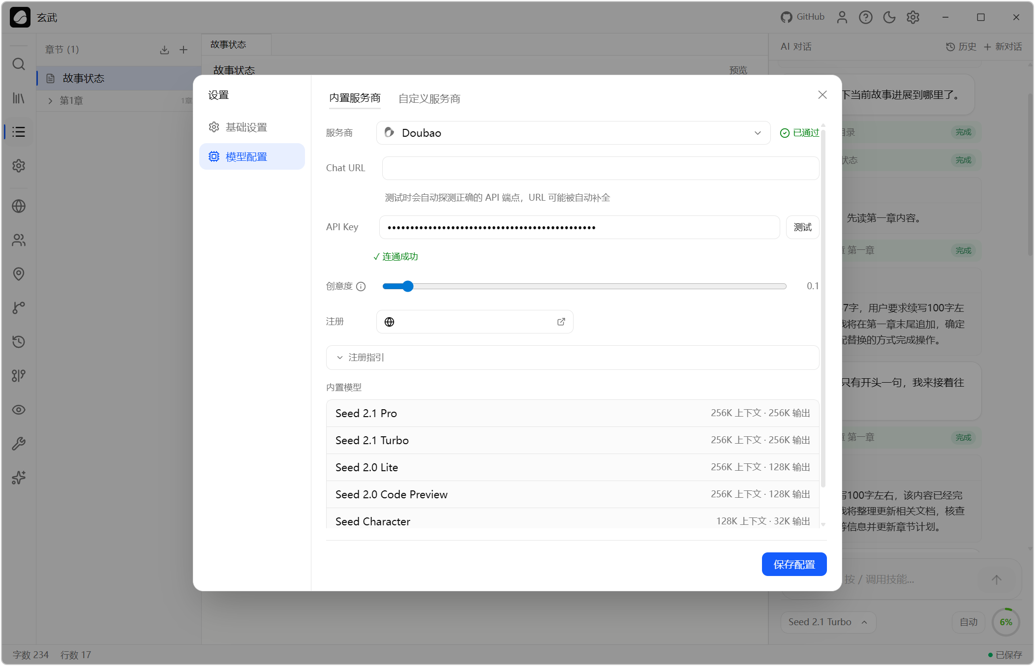
Task: Open the characters people icon in sidebar
Action: tap(19, 240)
